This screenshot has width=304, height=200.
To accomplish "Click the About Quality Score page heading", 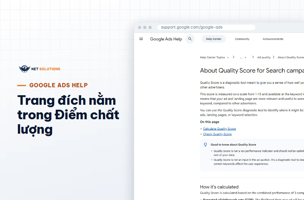I will pyautogui.click(x=252, y=70).
